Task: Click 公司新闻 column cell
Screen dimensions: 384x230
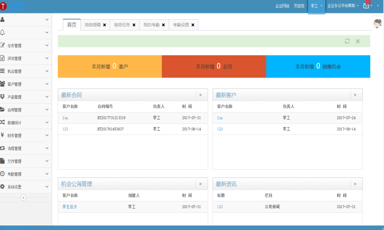Action: click(272, 207)
